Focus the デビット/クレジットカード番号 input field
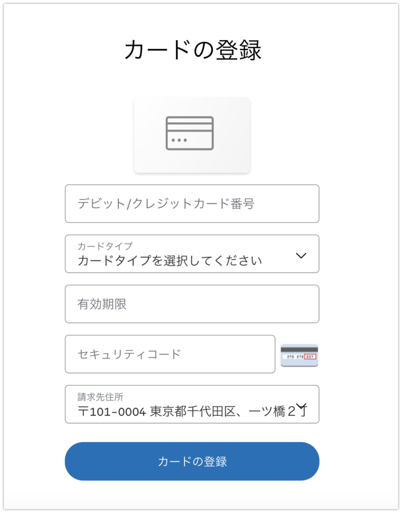Screen dimensions: 402x513 coord(192,203)
